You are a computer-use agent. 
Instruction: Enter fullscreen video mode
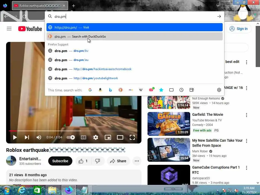(x=132, y=137)
